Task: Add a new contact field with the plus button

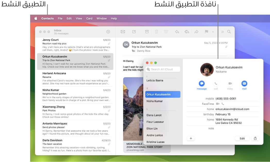Action: pos(191,138)
